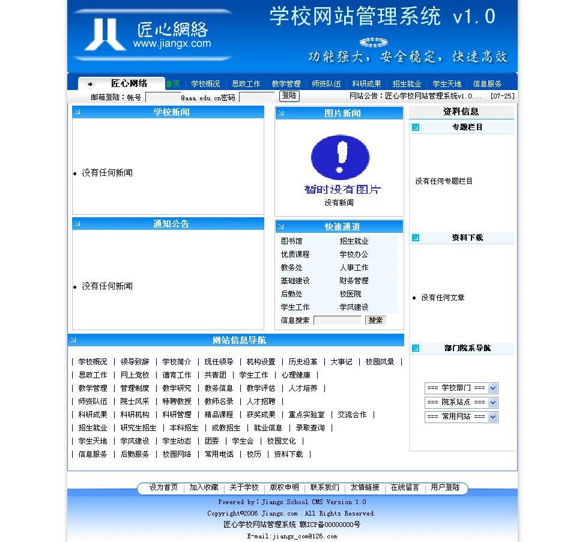Click the 匠心学校网站管理系统 footer link

click(x=259, y=525)
